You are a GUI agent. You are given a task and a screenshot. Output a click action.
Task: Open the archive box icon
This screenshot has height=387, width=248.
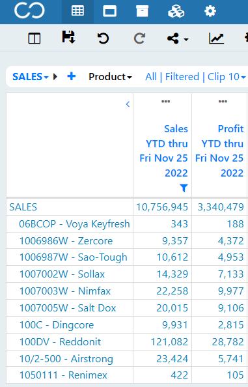pos(143,11)
